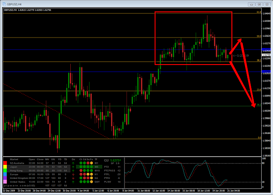Image resolution: width=273 pixels, height=195 pixels.
Task: Click the NZ-Australia market name
Action: click(17, 163)
